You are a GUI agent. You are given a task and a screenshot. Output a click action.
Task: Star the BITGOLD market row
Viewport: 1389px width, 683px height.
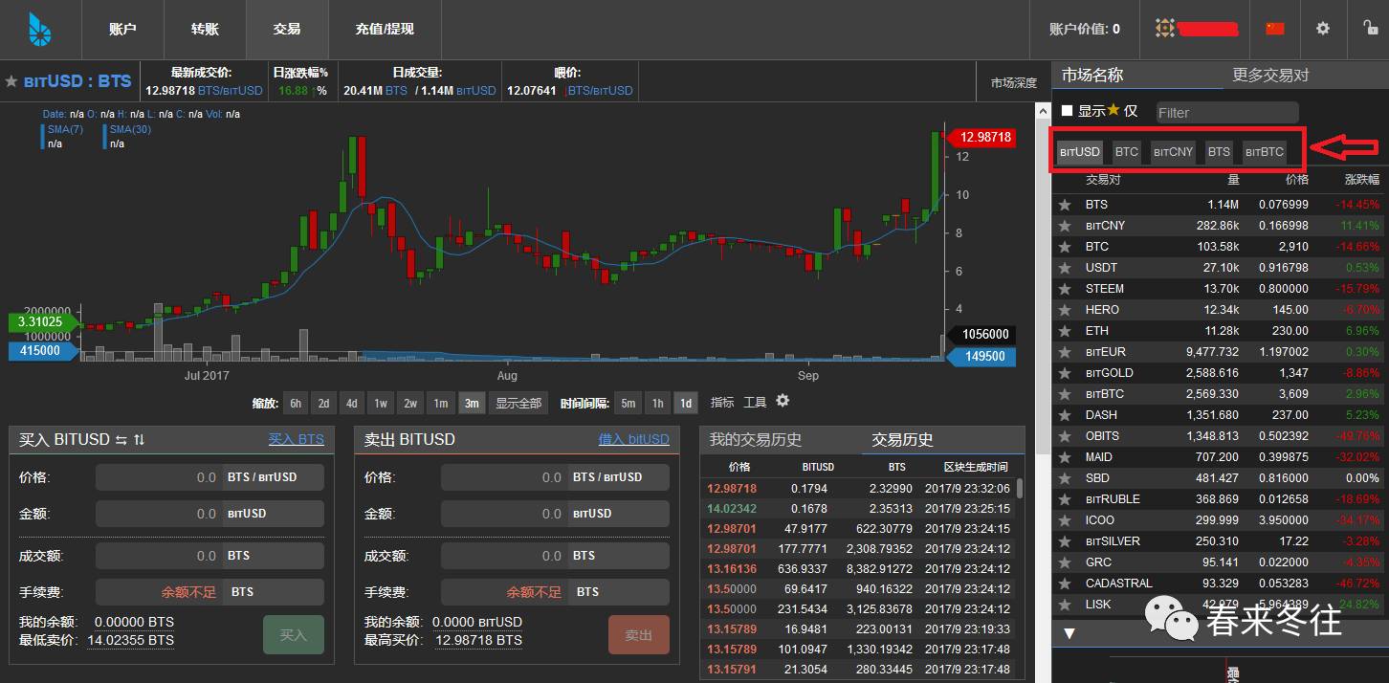(x=1064, y=373)
